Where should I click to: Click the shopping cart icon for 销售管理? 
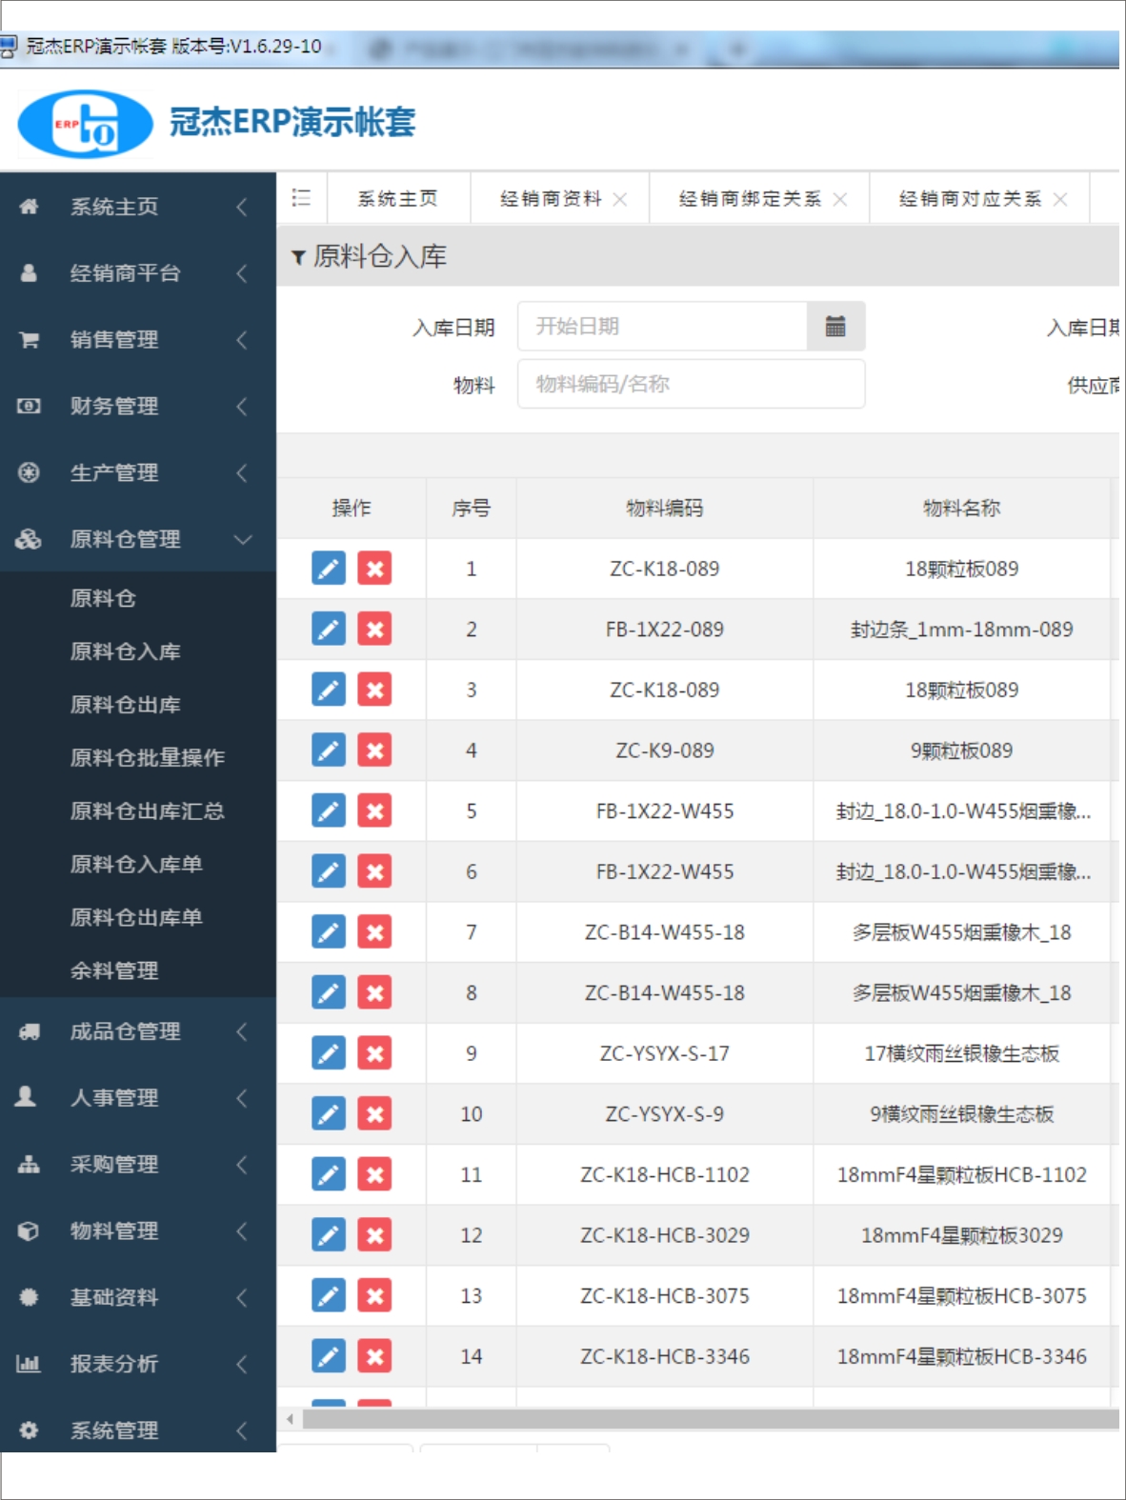(29, 340)
